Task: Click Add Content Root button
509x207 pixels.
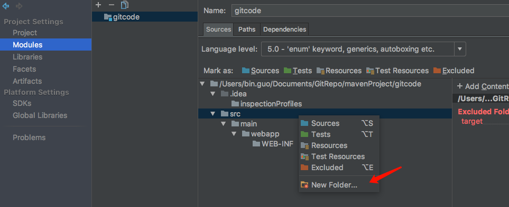Action: (x=483, y=86)
